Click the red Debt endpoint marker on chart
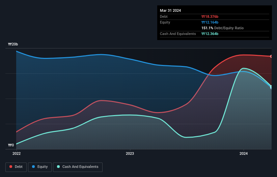The width and height of the screenshot is (277, 177). tap(271, 56)
